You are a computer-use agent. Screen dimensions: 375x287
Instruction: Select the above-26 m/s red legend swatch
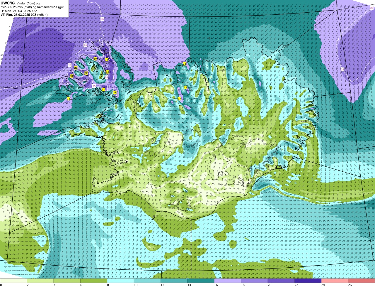[362, 281]
